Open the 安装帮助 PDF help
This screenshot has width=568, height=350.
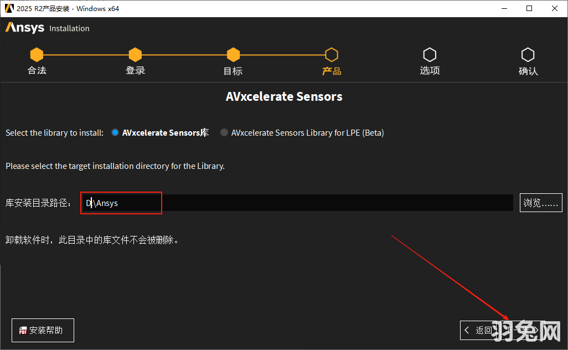point(43,330)
